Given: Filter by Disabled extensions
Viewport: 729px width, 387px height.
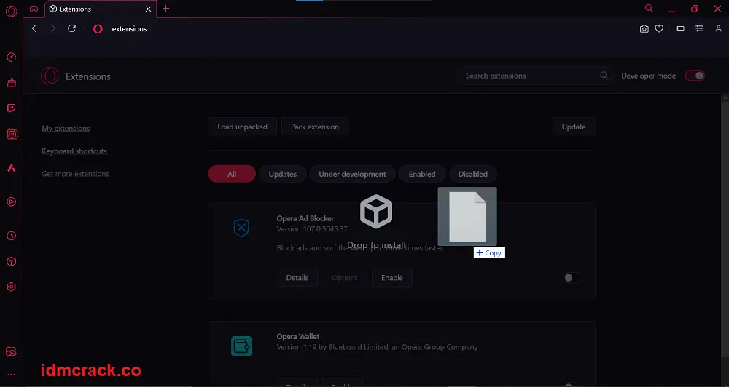Looking at the screenshot, I should tap(473, 174).
